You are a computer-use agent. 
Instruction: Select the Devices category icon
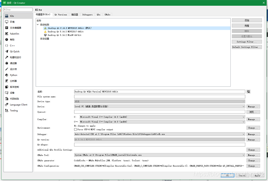click(7, 93)
